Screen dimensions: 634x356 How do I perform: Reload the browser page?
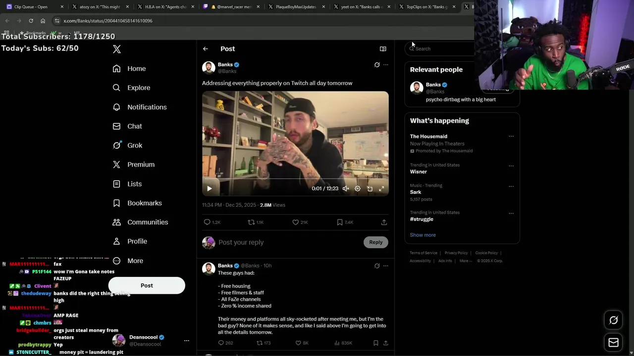click(31, 21)
